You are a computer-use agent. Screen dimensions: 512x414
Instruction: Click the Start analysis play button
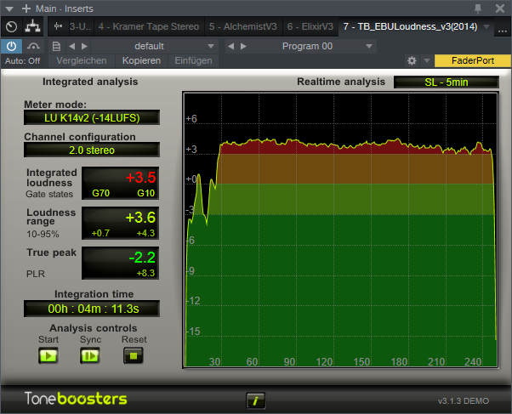(x=48, y=355)
